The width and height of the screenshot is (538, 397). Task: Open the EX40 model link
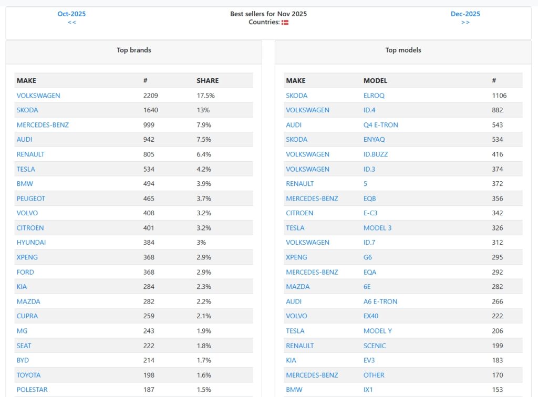point(371,316)
